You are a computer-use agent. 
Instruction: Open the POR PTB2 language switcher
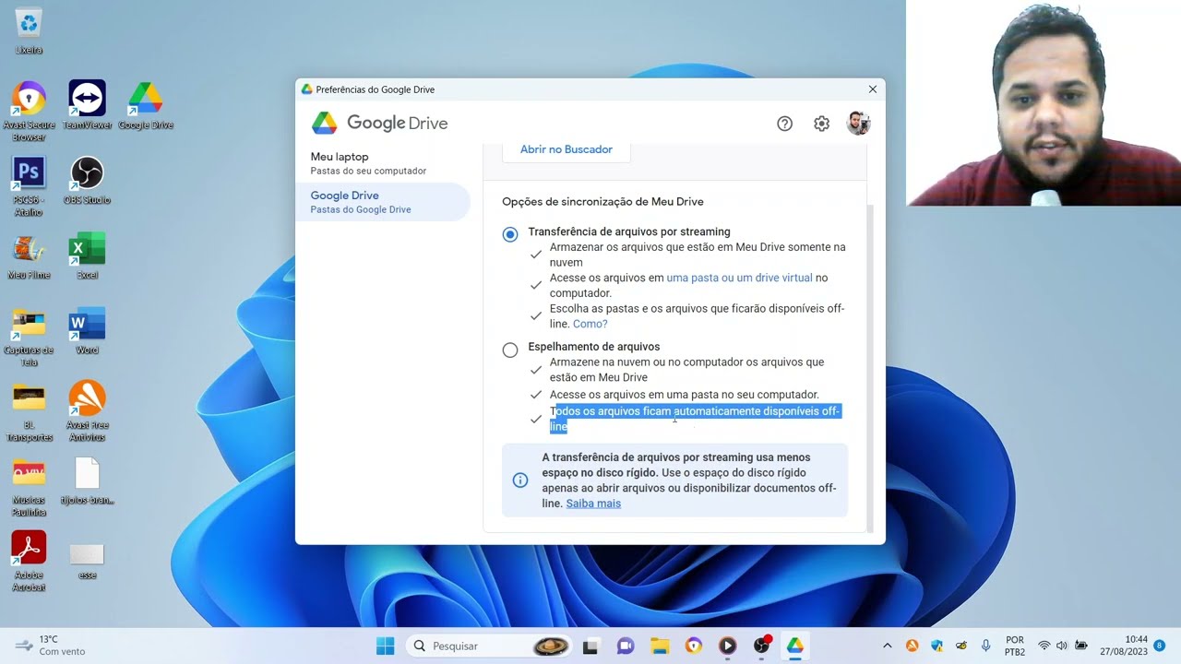[1015, 646]
